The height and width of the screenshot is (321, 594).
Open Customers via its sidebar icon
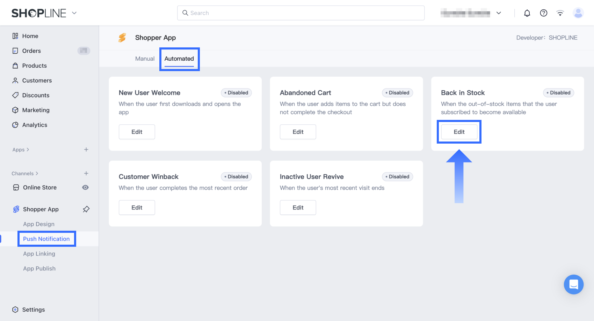[x=15, y=80]
